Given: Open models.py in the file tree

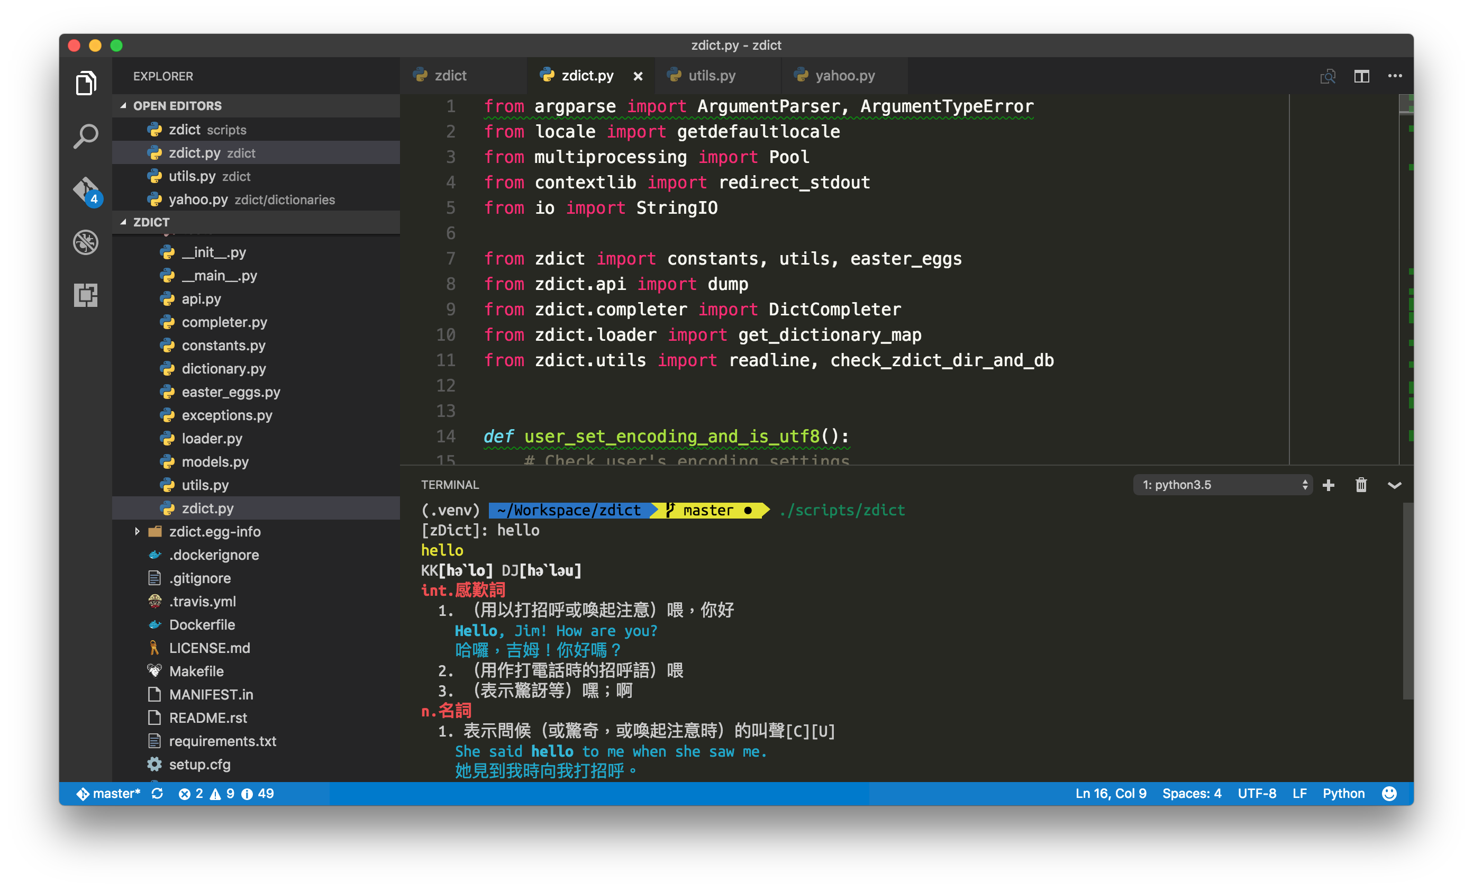Looking at the screenshot, I should pos(256,462).
